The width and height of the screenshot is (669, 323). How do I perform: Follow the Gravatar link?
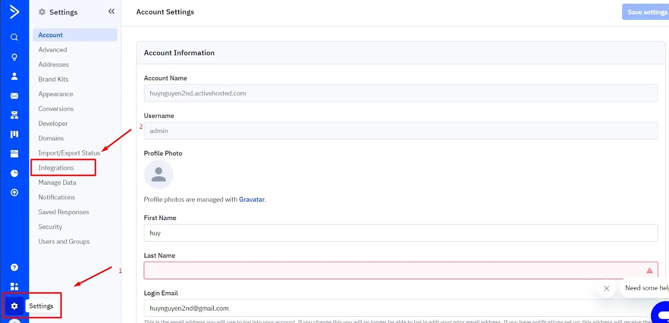[252, 199]
